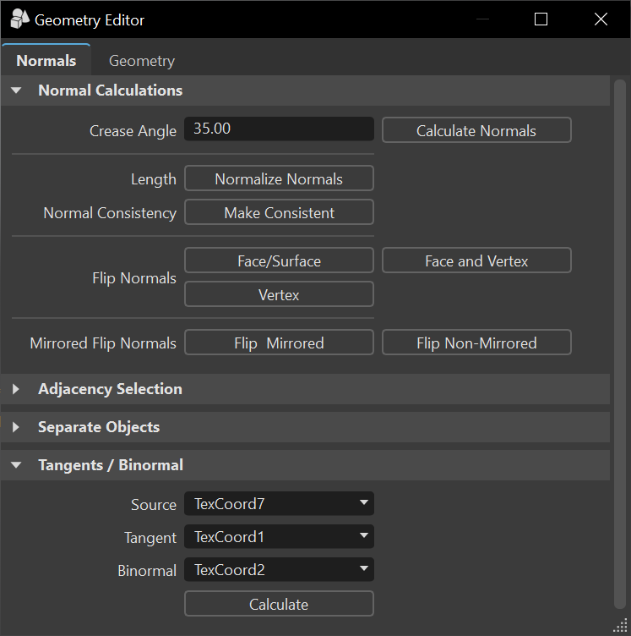The height and width of the screenshot is (636, 631).
Task: Click the Make Consistent button
Action: [279, 212]
